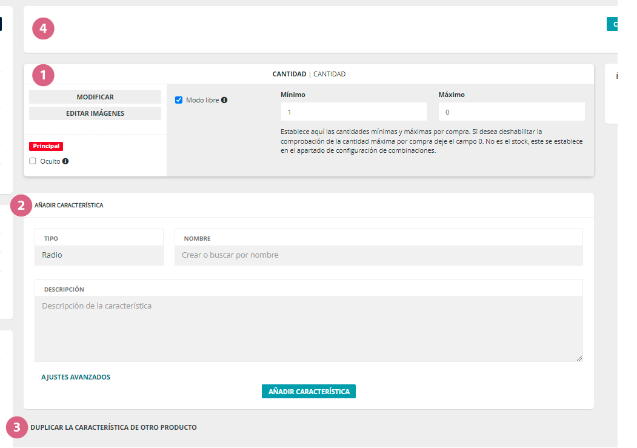Click the Nombre search field
637x448 pixels.
(378, 255)
